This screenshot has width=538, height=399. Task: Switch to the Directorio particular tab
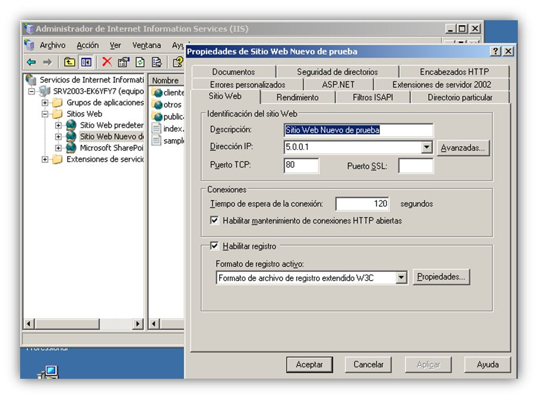[460, 98]
